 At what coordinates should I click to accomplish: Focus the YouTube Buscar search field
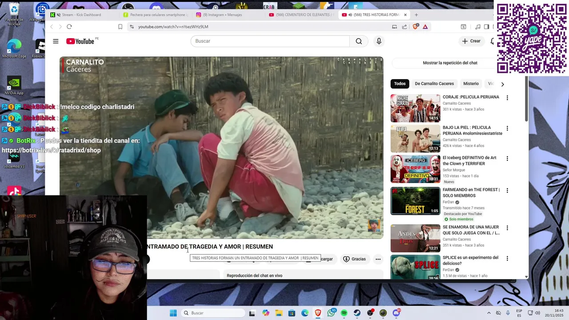[270, 41]
